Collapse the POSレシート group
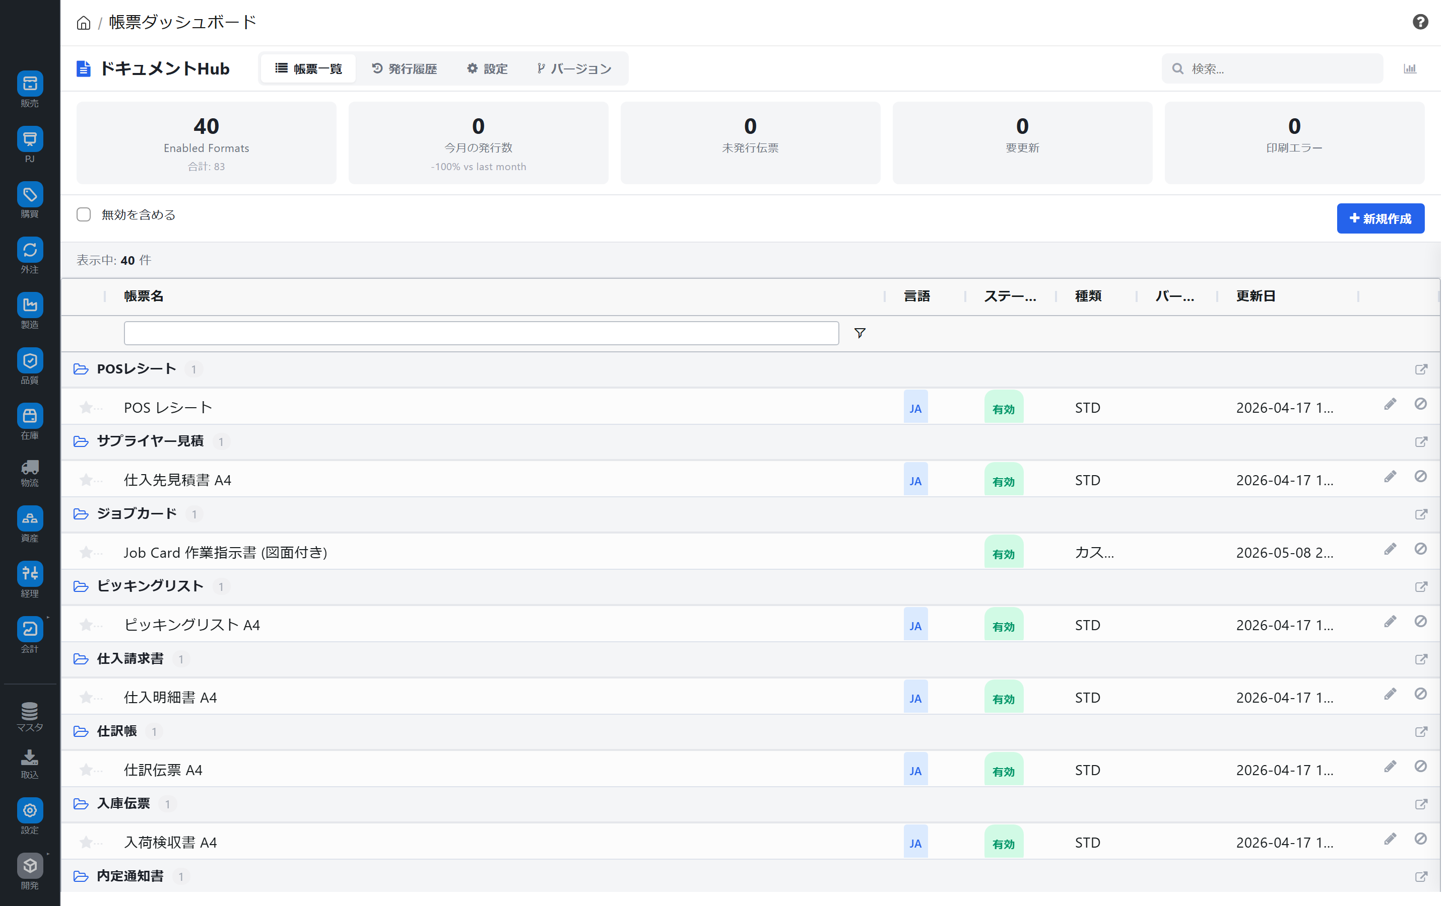1451x906 pixels. [x=80, y=369]
